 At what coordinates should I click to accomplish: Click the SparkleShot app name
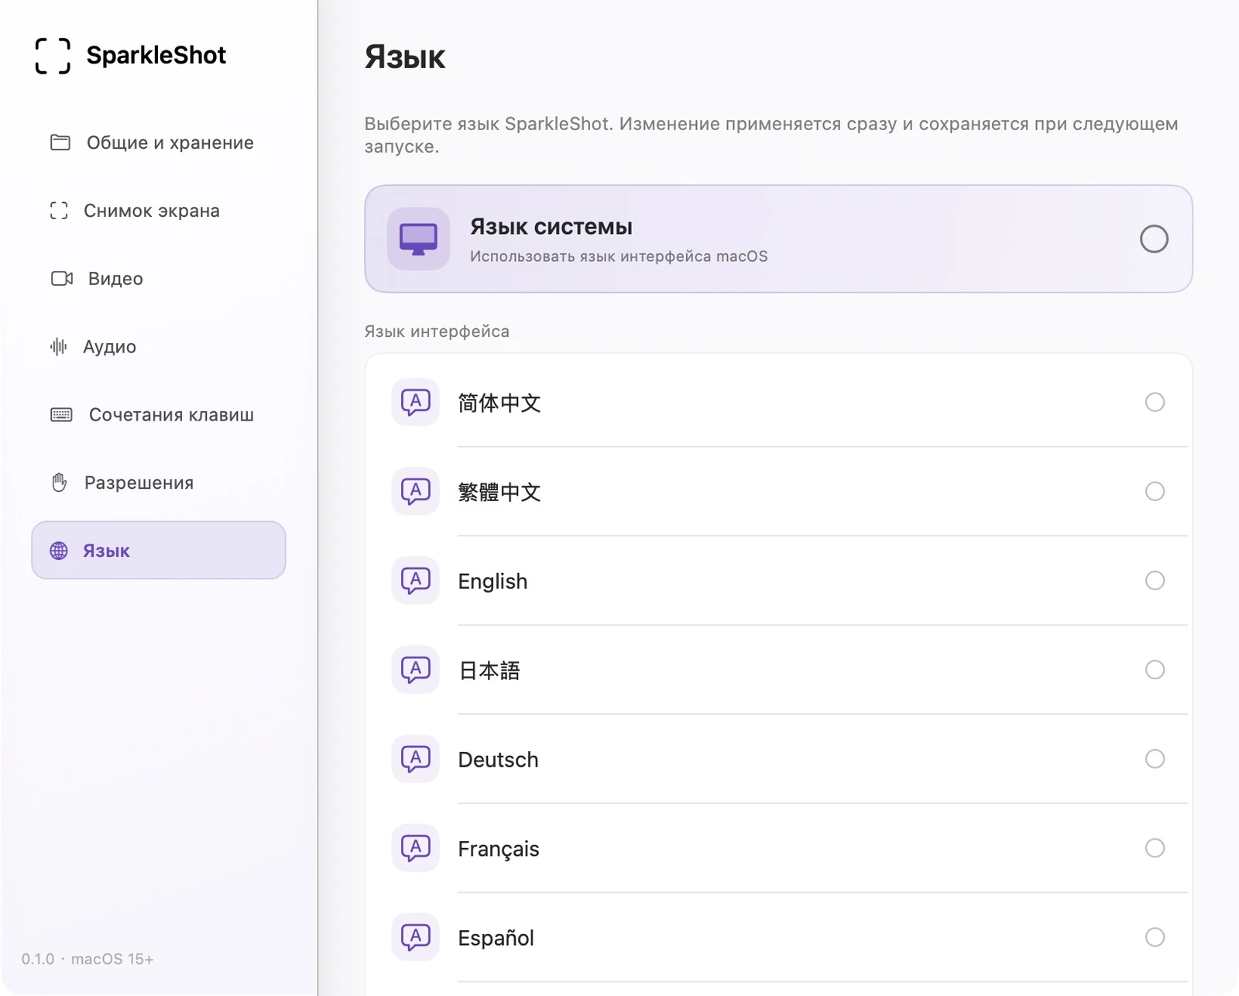[156, 55]
